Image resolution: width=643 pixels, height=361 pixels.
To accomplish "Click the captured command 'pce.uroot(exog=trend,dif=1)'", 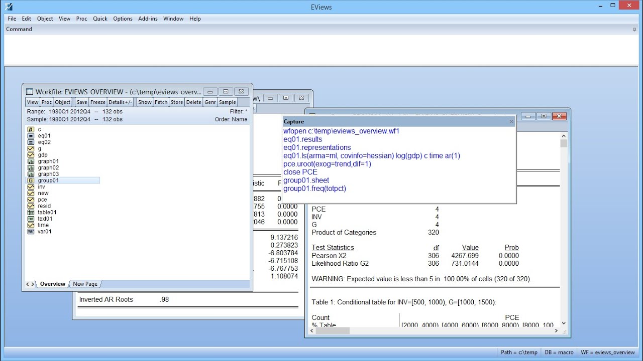I will tap(328, 164).
